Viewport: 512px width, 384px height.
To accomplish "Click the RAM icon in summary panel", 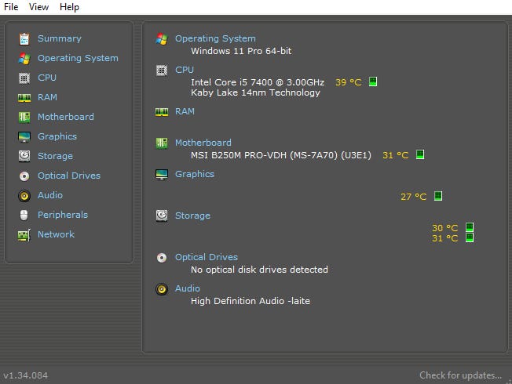I will [x=162, y=112].
